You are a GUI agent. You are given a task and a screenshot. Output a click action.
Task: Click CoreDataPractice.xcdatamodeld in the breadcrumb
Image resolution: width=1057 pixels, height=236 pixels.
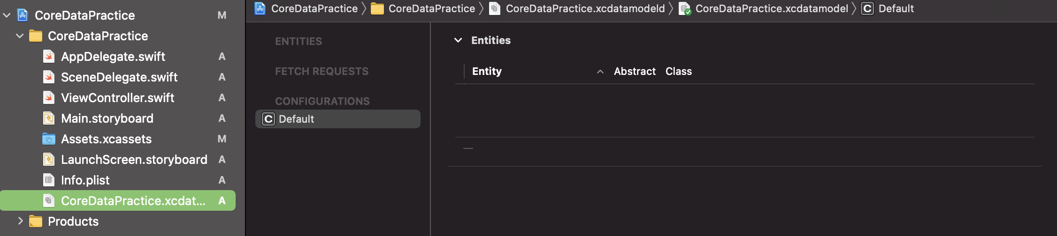pyautogui.click(x=585, y=8)
